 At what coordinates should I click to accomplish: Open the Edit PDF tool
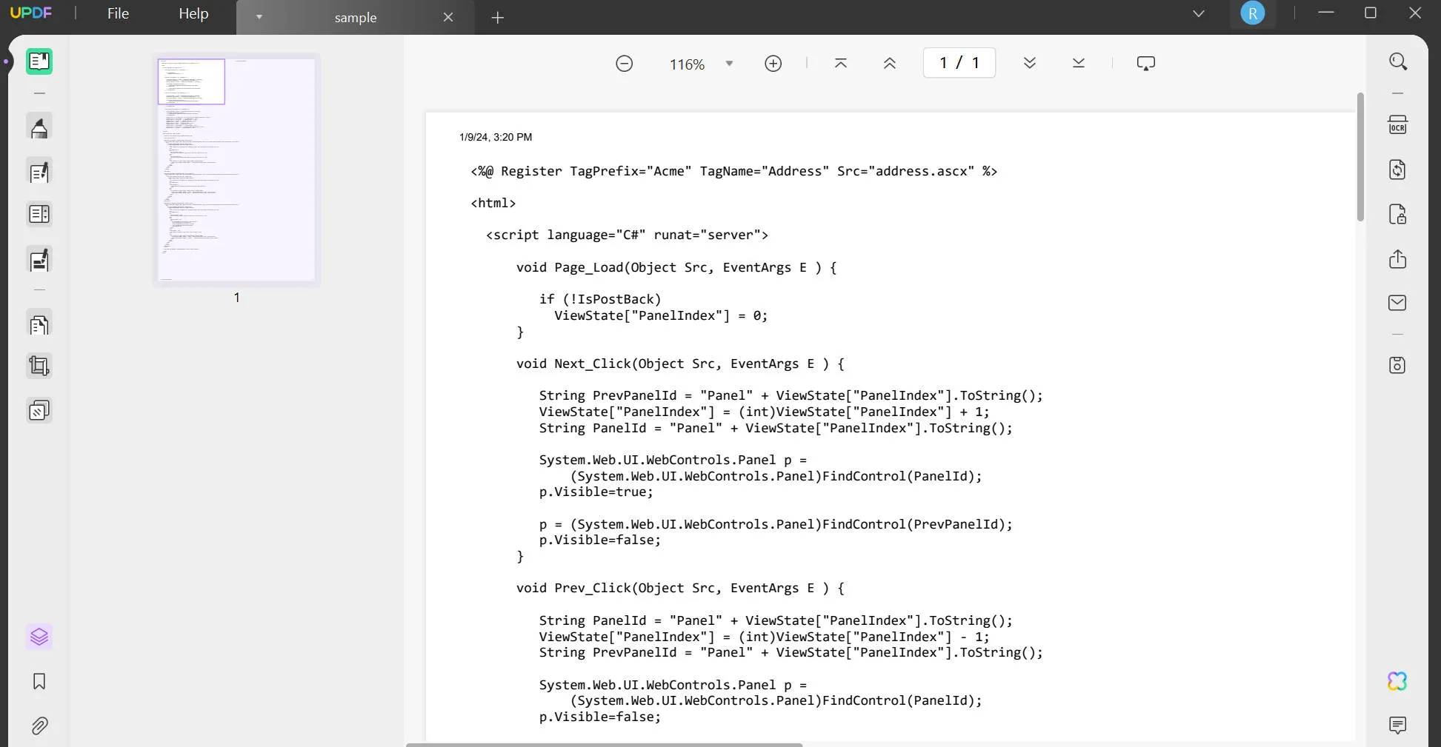tap(39, 172)
